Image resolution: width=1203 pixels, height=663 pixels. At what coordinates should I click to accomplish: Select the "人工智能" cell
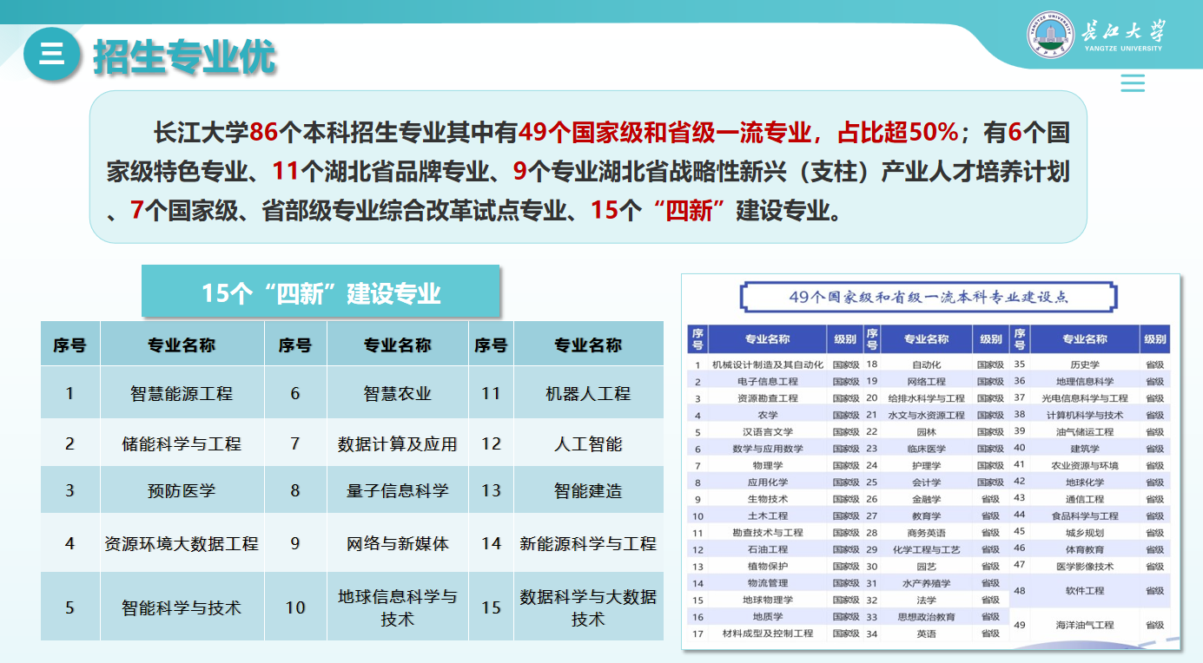tap(588, 443)
